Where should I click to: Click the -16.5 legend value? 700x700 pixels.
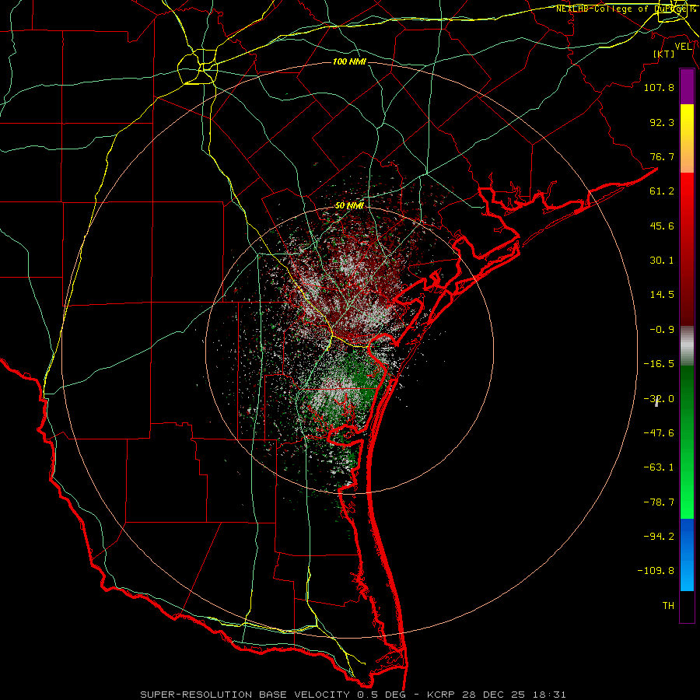point(659,364)
